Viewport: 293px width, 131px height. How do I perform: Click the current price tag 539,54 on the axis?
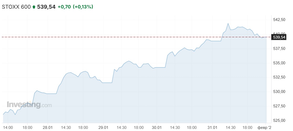(279, 37)
